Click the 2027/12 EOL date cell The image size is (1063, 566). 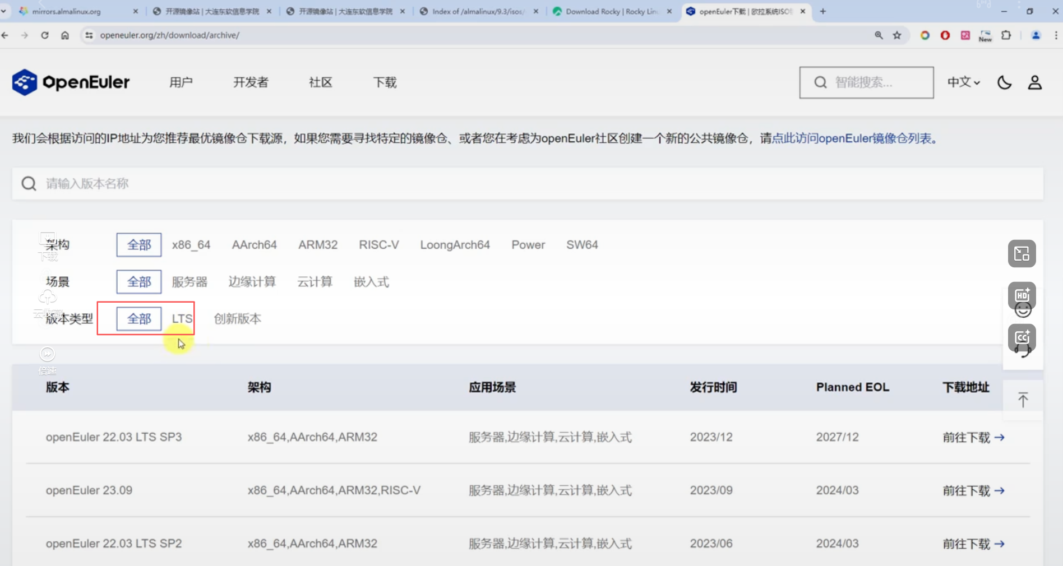click(837, 437)
